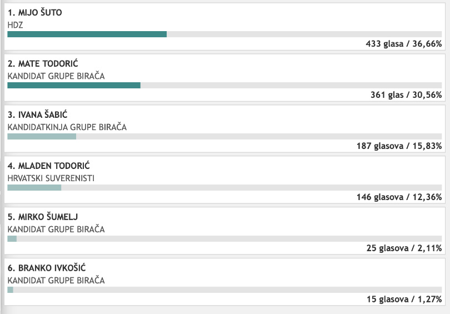Click the HDZ party label
The image size is (450, 314).
(15, 25)
